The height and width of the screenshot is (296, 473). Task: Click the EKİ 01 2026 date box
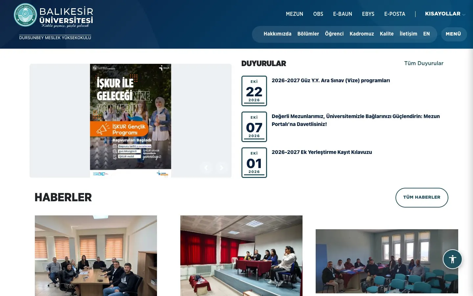[254, 162]
